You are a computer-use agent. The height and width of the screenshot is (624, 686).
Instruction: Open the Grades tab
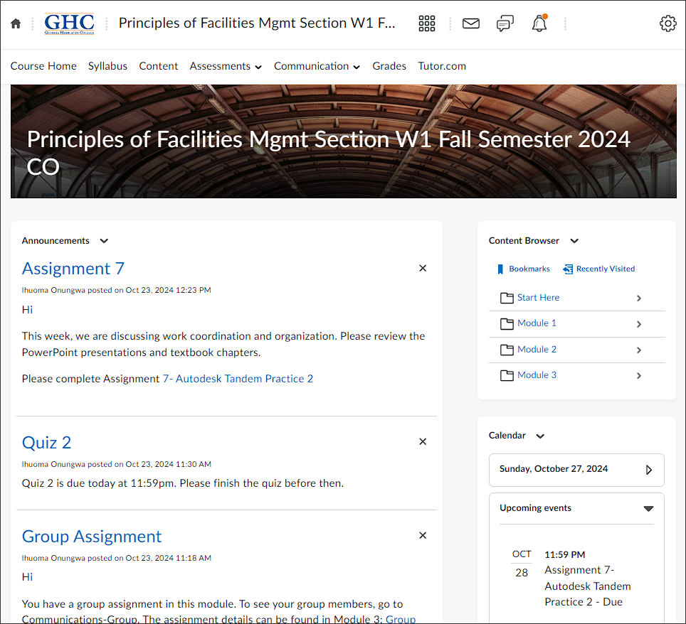click(x=389, y=66)
